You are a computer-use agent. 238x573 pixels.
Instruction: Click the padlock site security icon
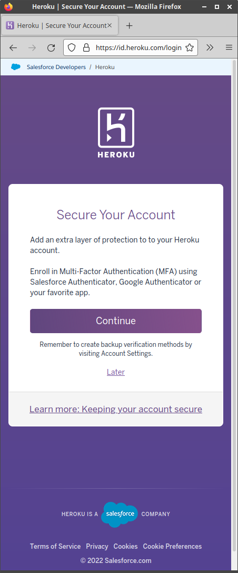86,47
